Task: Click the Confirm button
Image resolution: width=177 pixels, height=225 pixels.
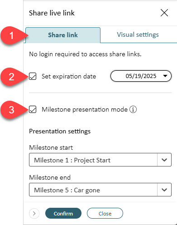Action: pos(63,213)
